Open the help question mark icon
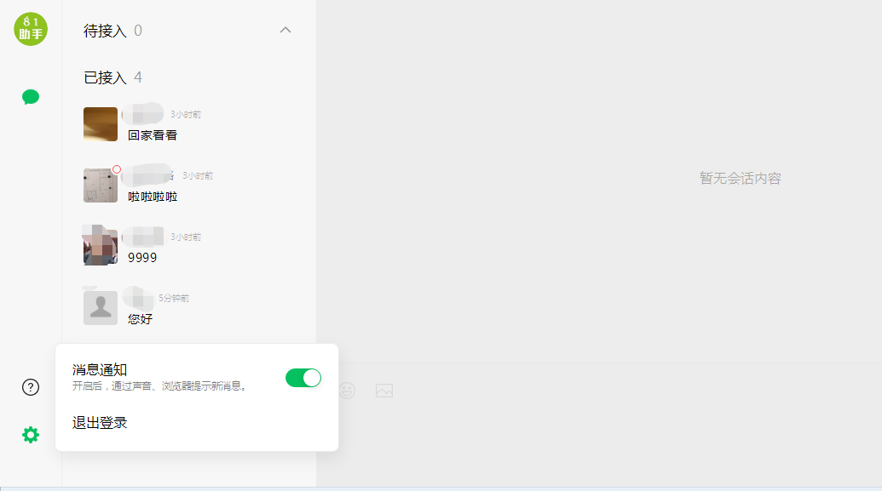Viewport: 882px width, 491px height. 31,387
